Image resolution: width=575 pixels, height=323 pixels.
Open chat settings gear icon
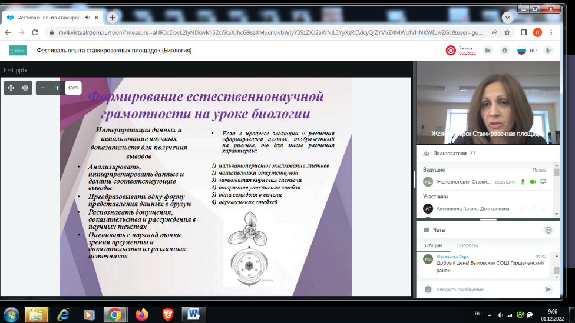click(x=548, y=230)
